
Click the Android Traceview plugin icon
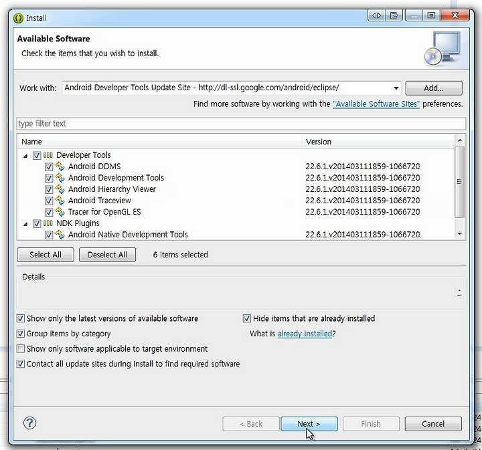coord(60,201)
